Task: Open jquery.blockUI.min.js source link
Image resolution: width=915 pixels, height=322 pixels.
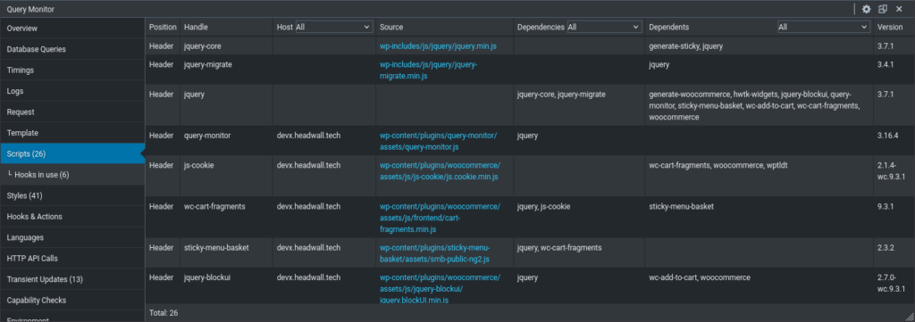Action: pyautogui.click(x=440, y=289)
